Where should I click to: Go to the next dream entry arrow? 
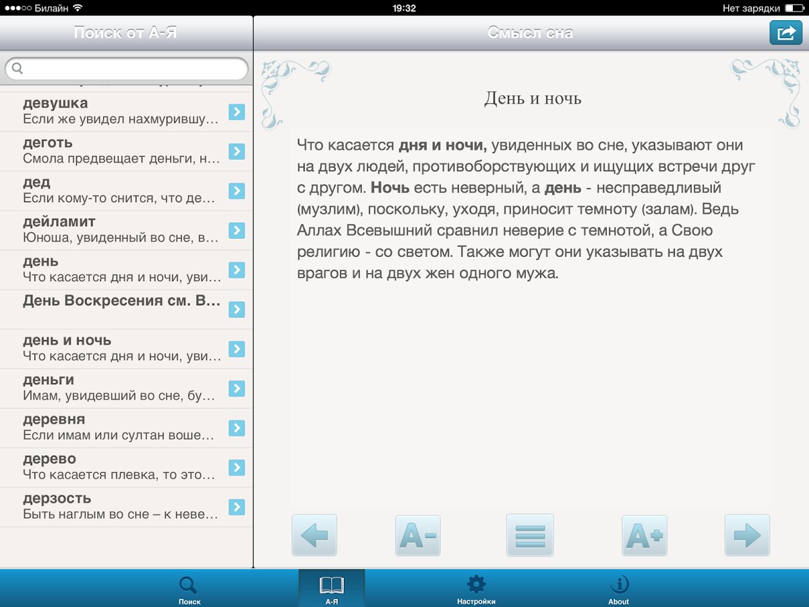[x=747, y=536]
